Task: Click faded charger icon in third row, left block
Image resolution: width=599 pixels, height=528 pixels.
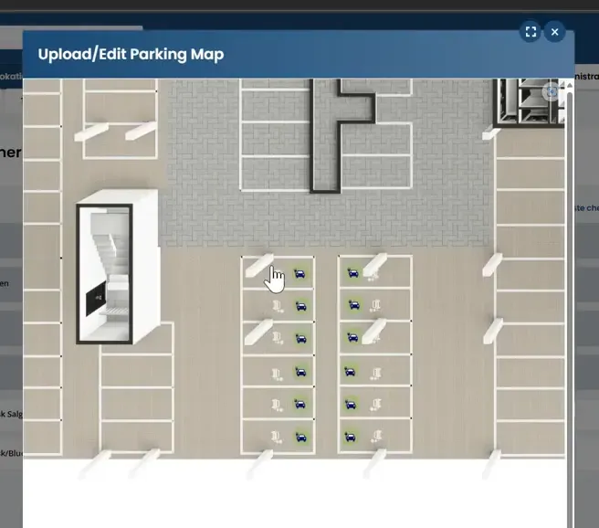Action: click(x=278, y=338)
